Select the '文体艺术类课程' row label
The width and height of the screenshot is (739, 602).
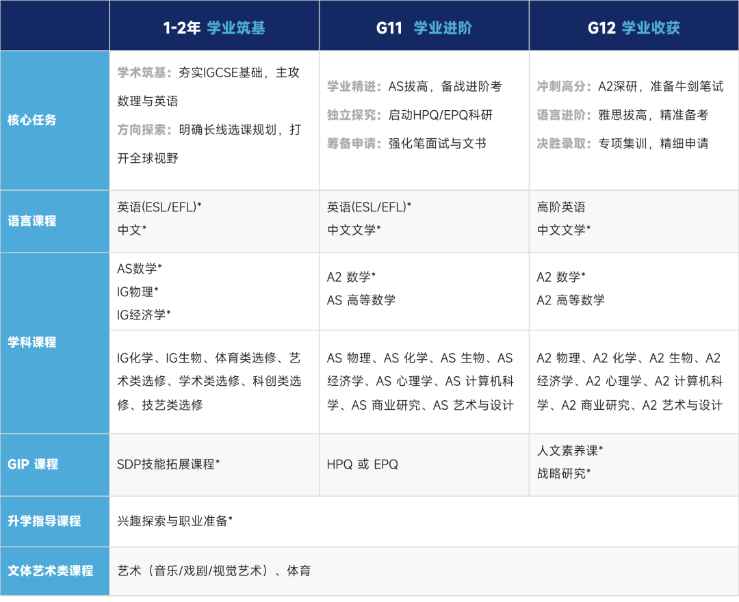click(50, 571)
